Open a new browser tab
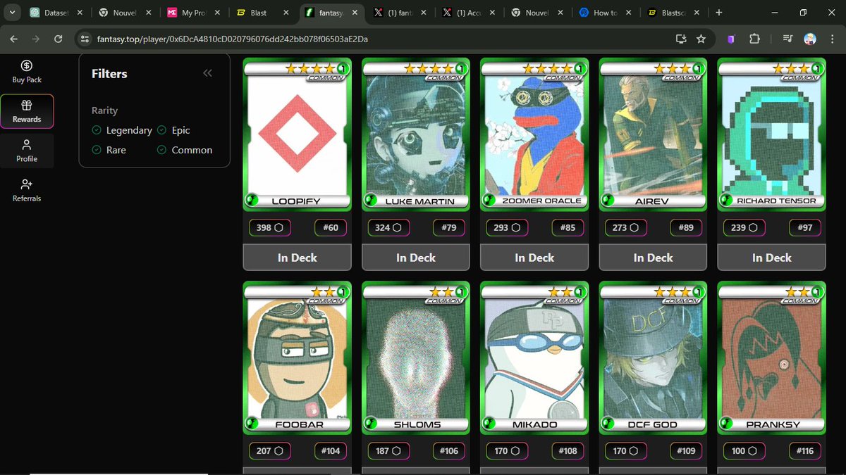The height and width of the screenshot is (475, 846). click(x=719, y=13)
